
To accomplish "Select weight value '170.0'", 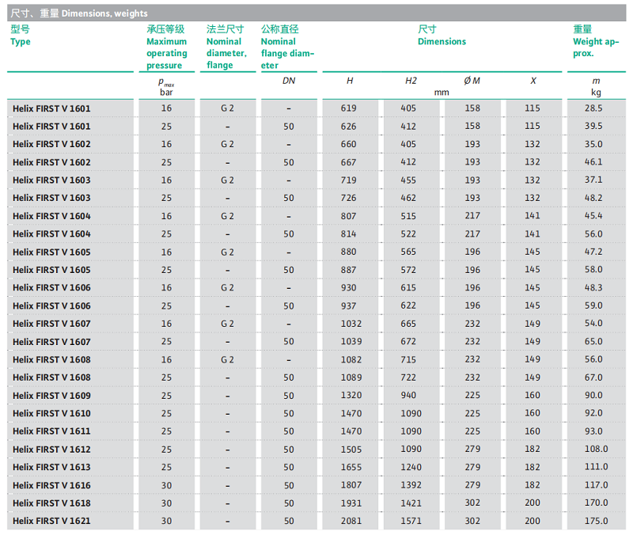I will 597,503.
